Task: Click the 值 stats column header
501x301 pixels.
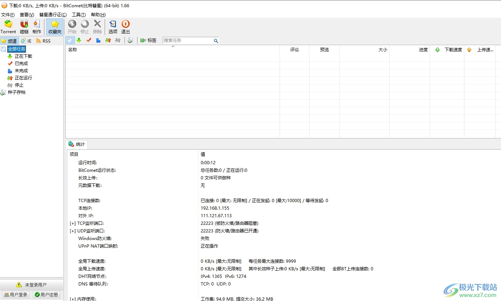Action: point(349,154)
